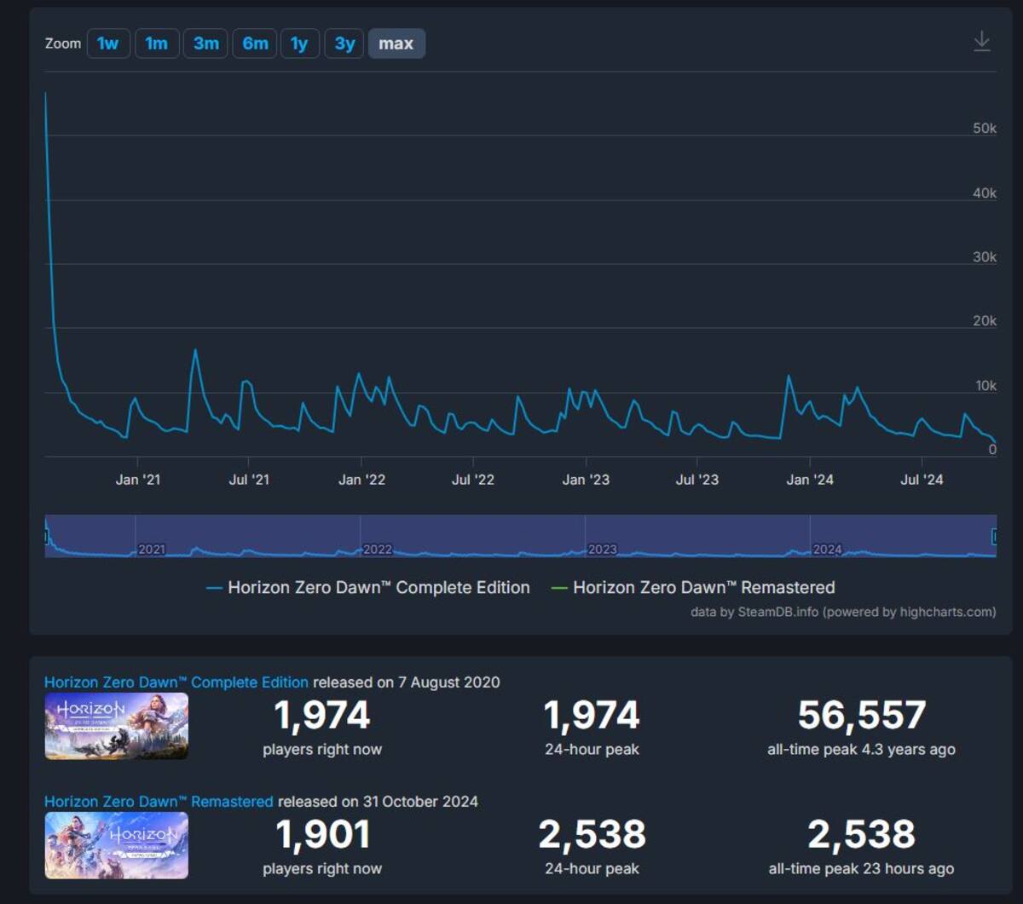
Task: Toggle Horizon Zero Dawn Remastered legend series
Action: click(x=693, y=587)
